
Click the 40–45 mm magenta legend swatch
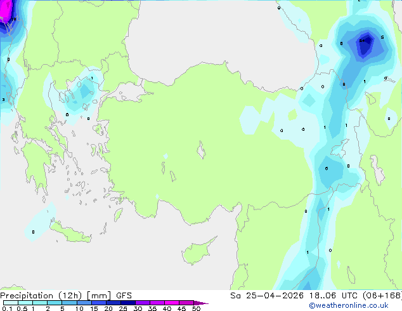click(172, 303)
